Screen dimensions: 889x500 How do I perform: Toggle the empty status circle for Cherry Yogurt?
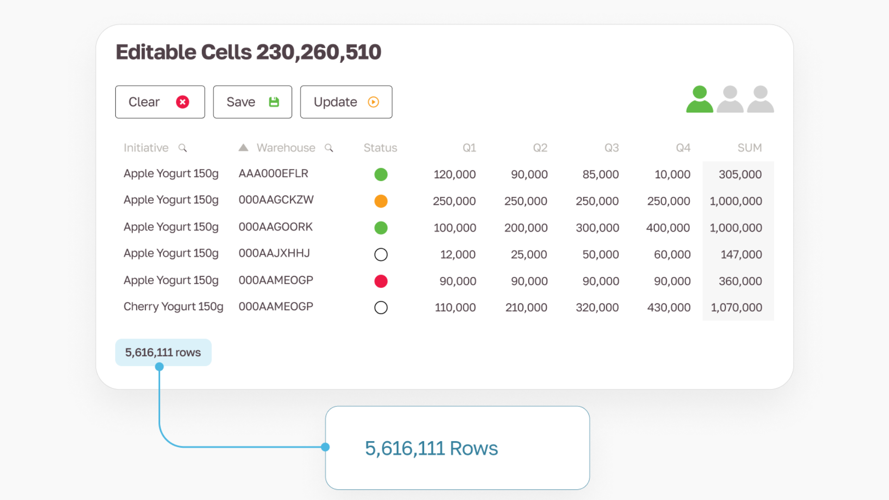pos(381,307)
